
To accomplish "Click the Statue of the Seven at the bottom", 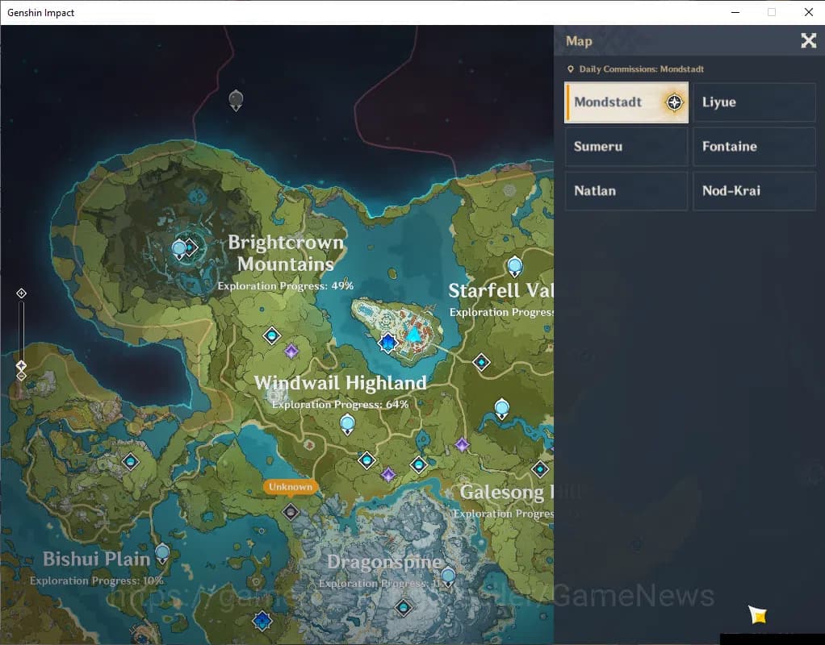I will [x=262, y=621].
